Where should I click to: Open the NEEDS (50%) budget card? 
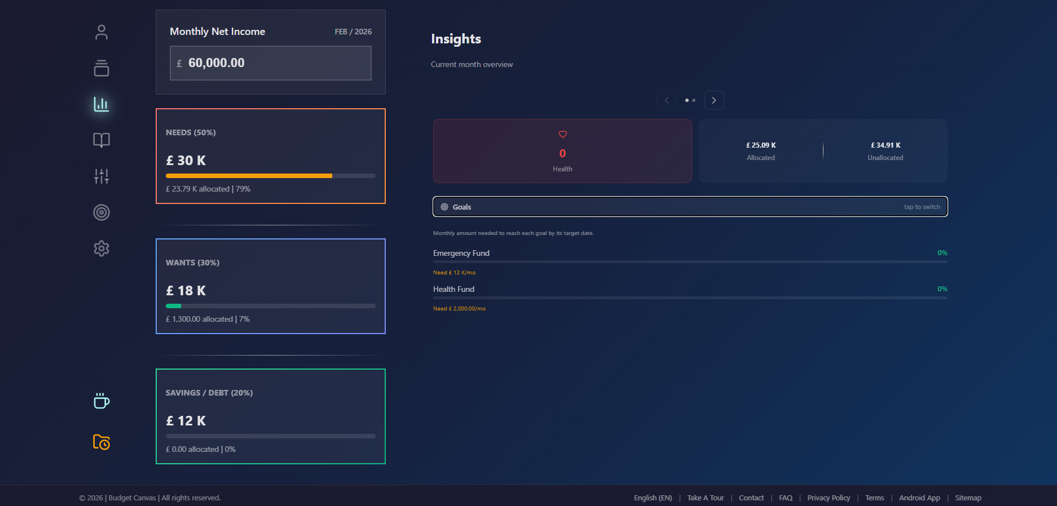271,156
